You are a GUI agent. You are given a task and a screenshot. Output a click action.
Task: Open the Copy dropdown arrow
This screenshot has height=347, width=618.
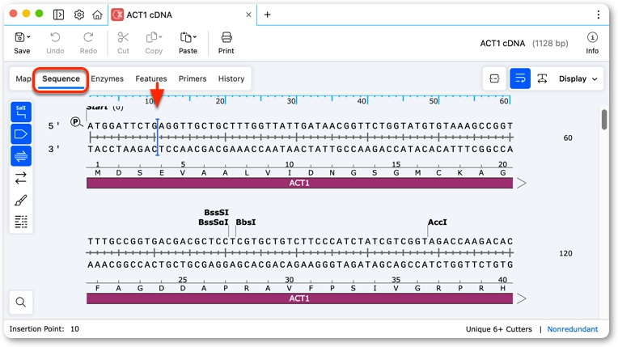(x=160, y=36)
